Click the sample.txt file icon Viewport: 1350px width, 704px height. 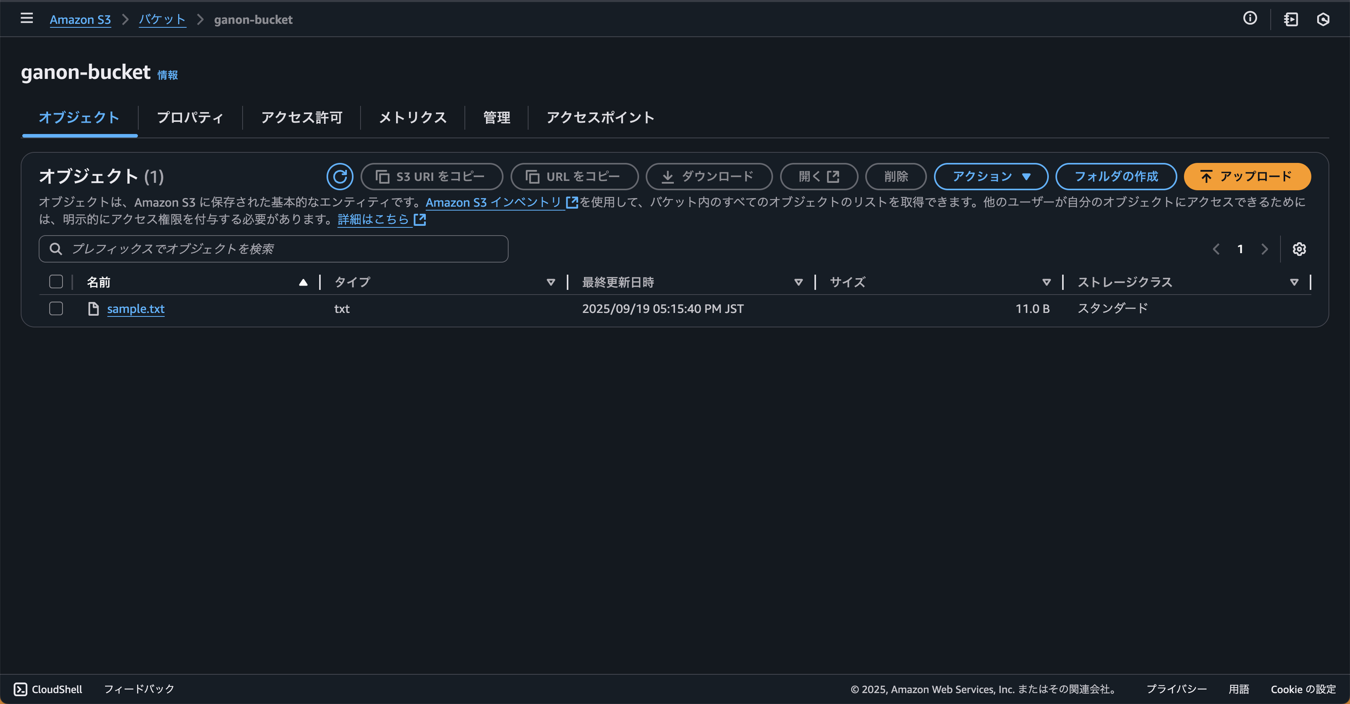pyautogui.click(x=93, y=309)
